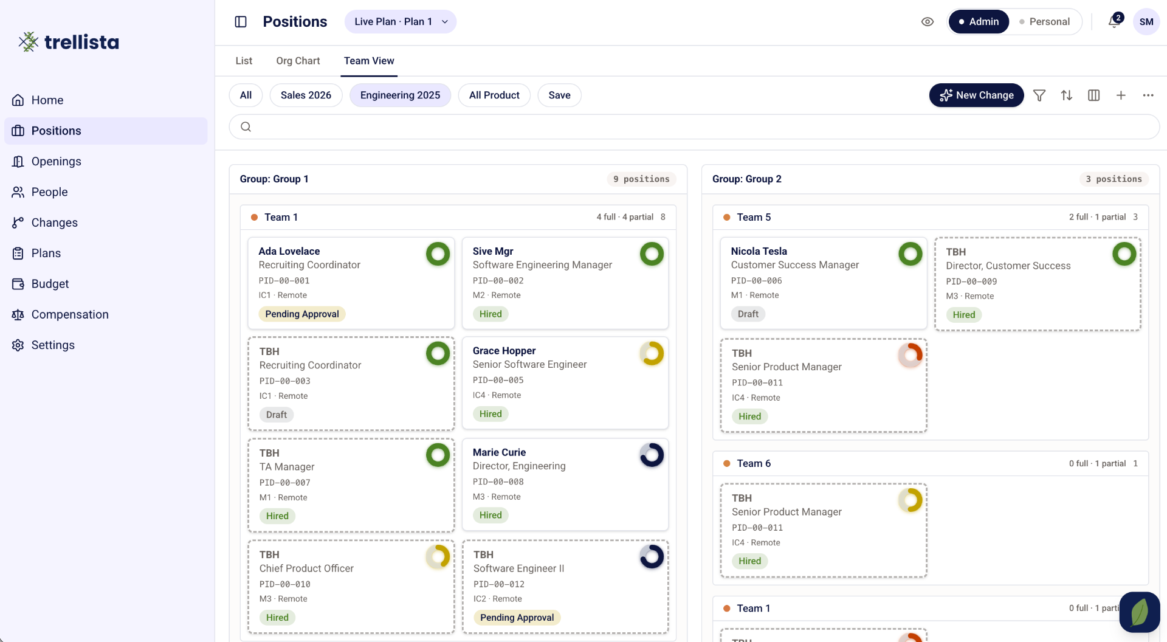
Task: Click in the positions search field
Action: click(694, 127)
